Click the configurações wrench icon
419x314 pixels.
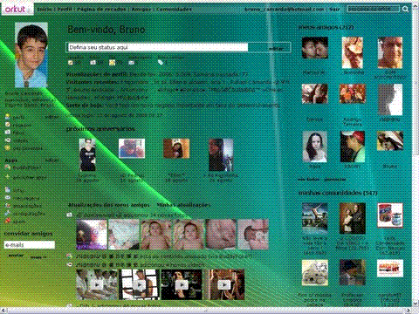[x=8, y=213]
